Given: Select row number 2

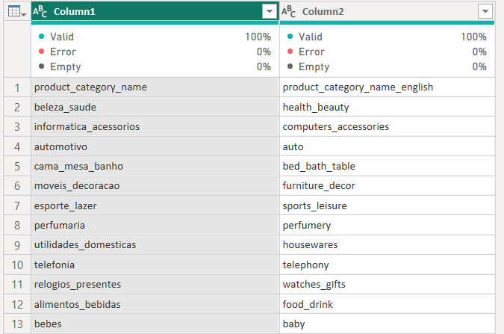Looking at the screenshot, I should (x=17, y=107).
